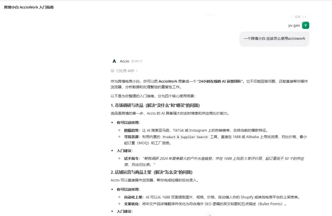The height and width of the screenshot is (216, 332).
Task: Select the user message bubble 一个跨境小白 应该怎么使用acciowork
Action: point(274,39)
